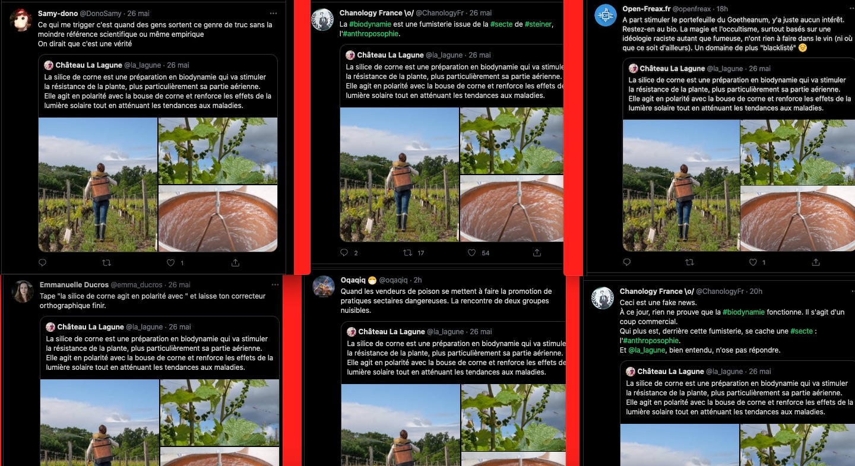Viewport: 855px width, 466px height.
Task: Like the Samy-dono tweet via heart icon
Action: (x=170, y=262)
